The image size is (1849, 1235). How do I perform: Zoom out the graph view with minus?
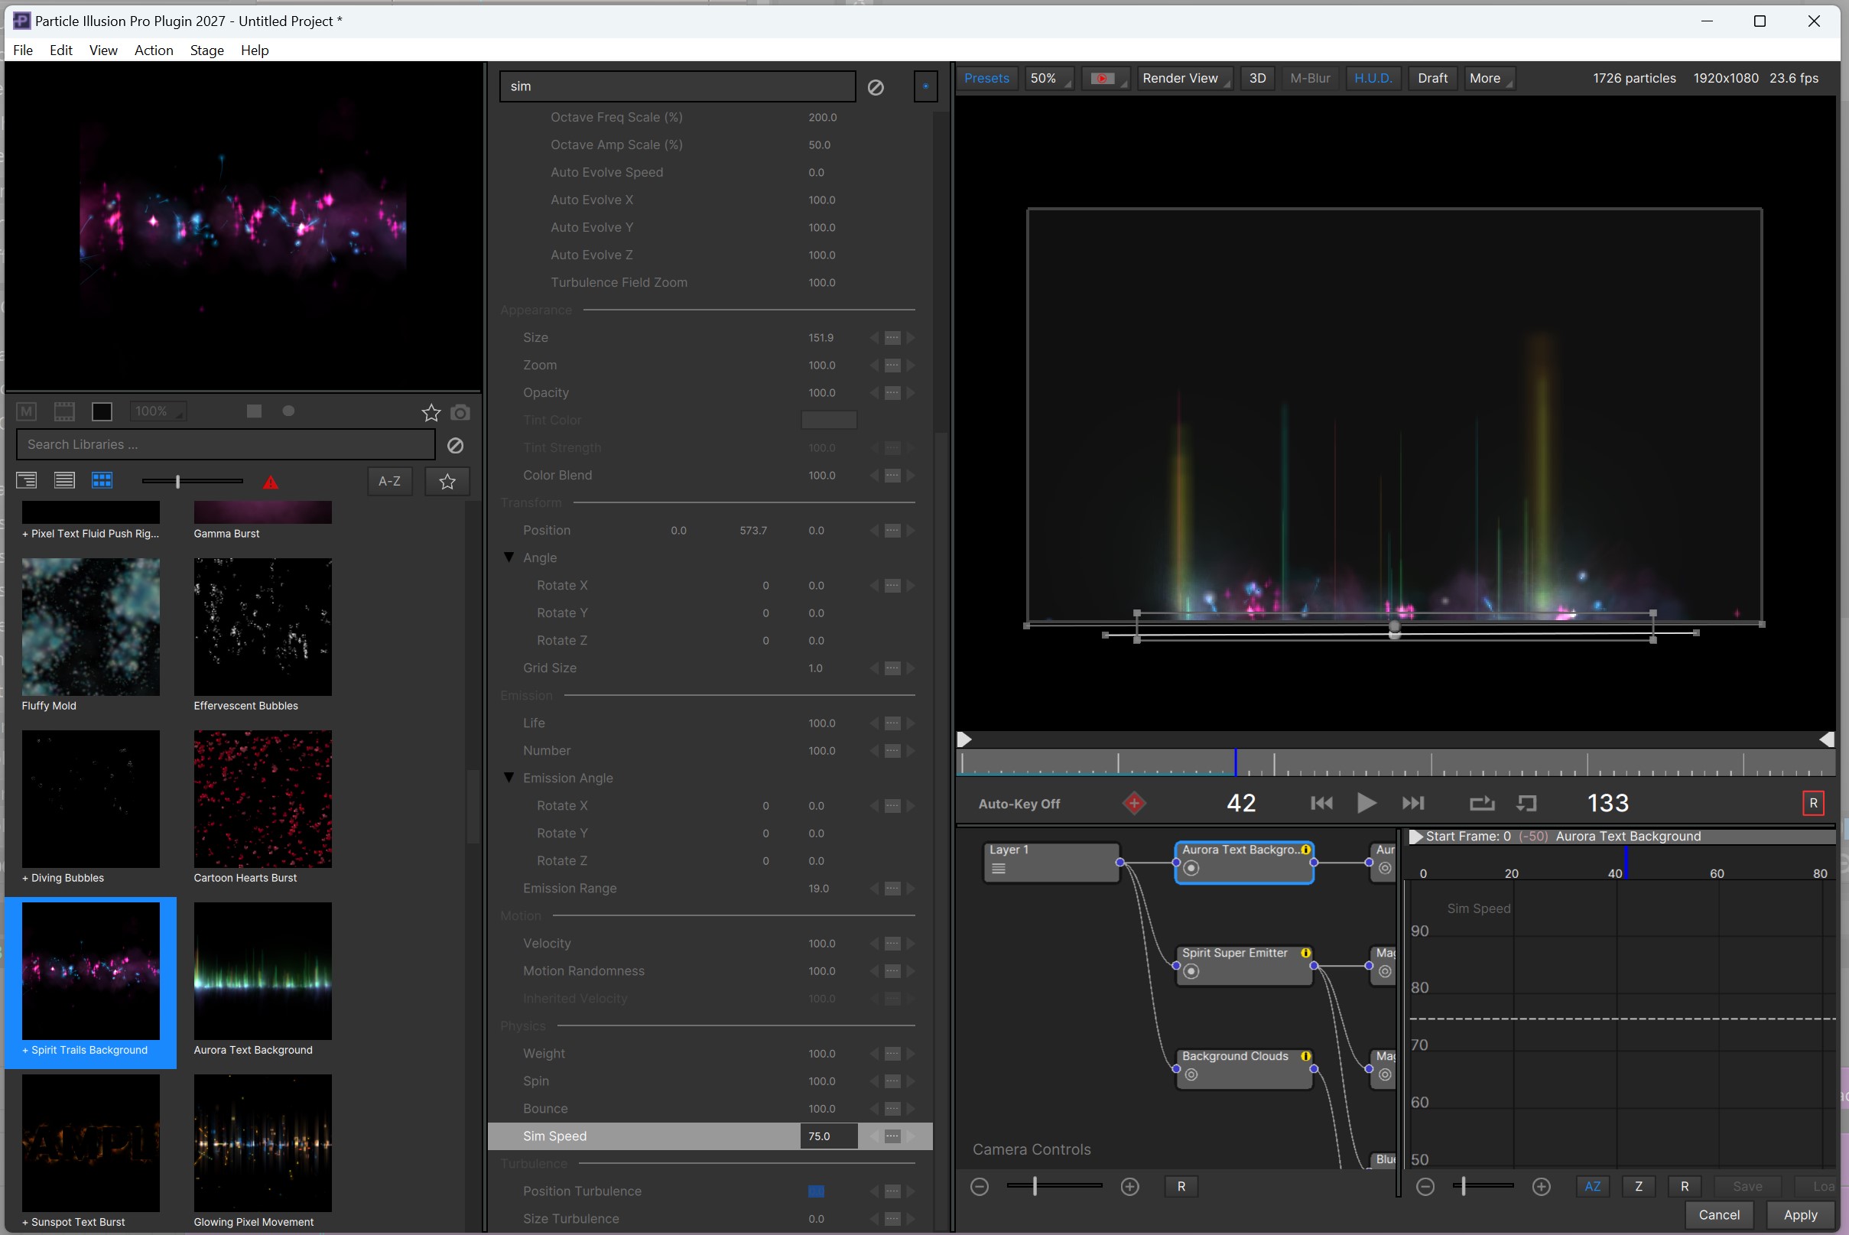(x=1425, y=1187)
